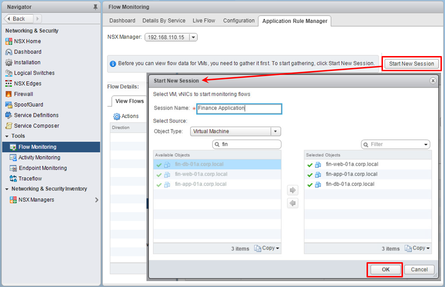This screenshot has height=287, width=445.
Task: Click the NSX Edges icon
Action: (x=9, y=84)
